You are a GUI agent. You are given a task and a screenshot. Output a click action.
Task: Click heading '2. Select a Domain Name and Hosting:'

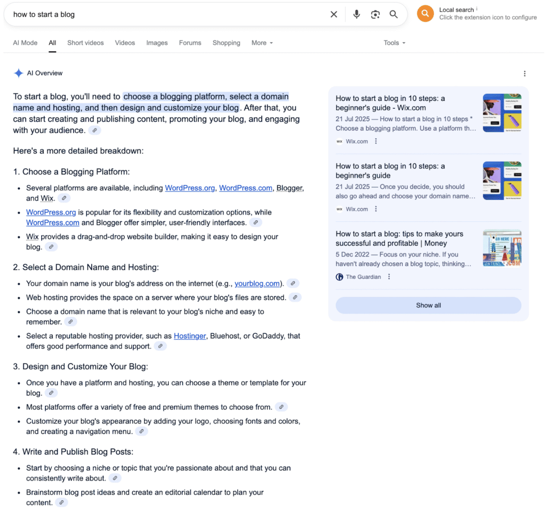pos(86,267)
